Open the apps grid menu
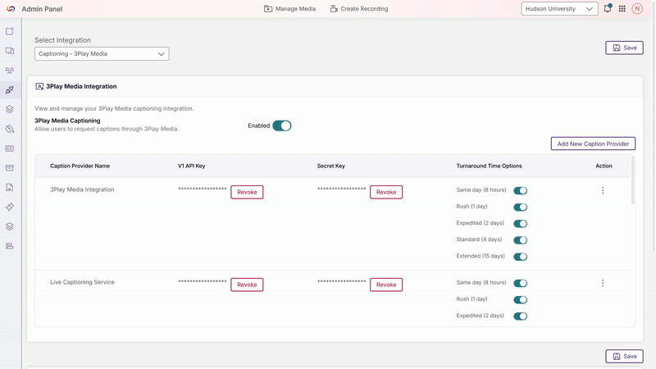The height and width of the screenshot is (369, 656). tap(622, 9)
